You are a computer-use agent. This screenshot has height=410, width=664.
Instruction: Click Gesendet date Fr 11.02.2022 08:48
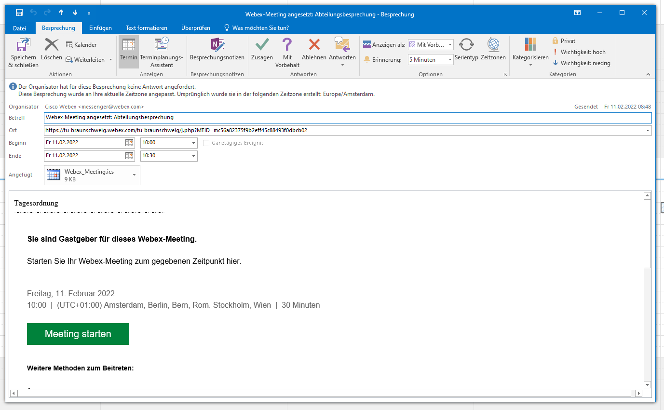pos(627,107)
